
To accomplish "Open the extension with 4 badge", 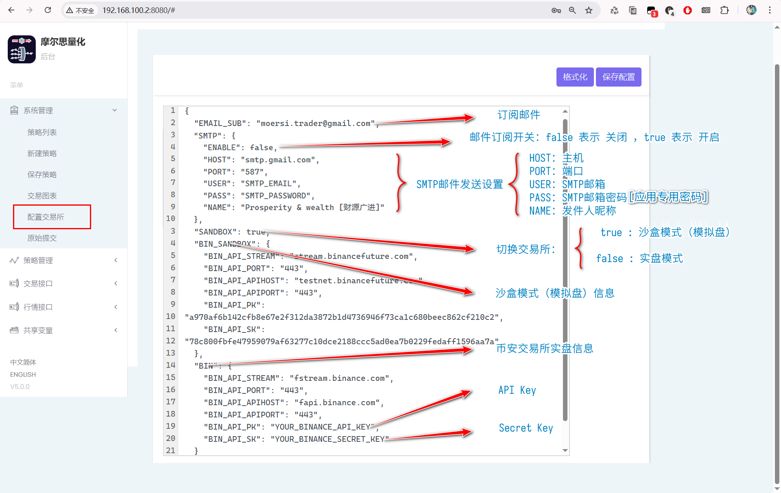I will (x=670, y=11).
